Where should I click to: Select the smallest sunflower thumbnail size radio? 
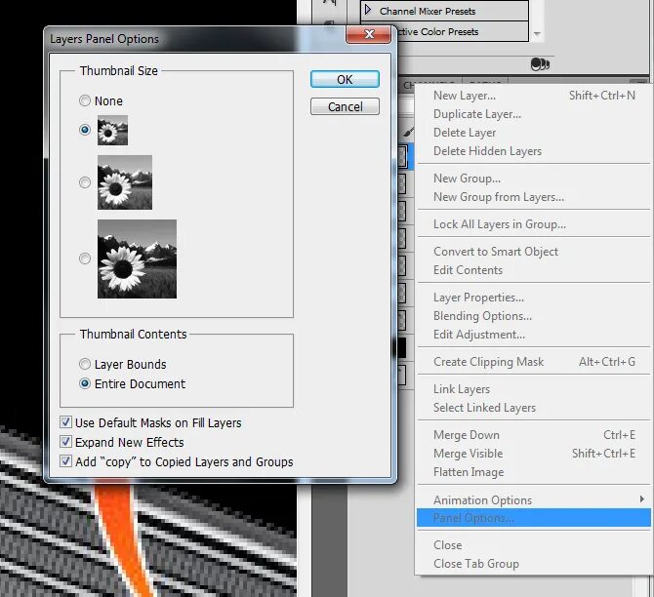(x=85, y=130)
